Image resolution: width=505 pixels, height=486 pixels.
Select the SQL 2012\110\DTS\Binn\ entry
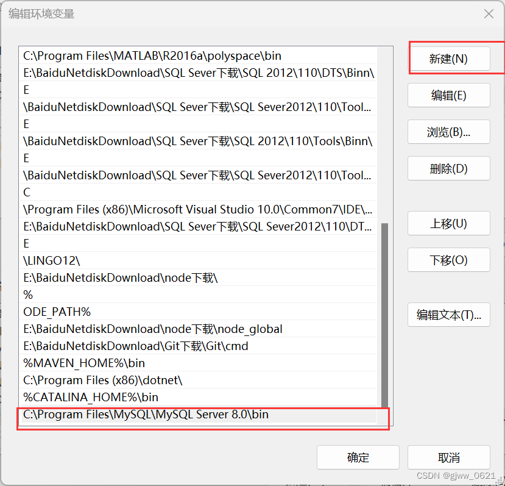click(198, 73)
